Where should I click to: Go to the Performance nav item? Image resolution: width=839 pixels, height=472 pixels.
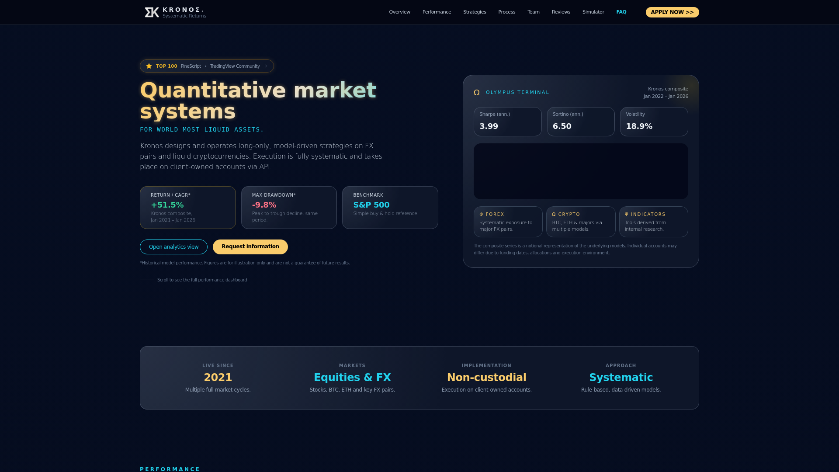437,12
